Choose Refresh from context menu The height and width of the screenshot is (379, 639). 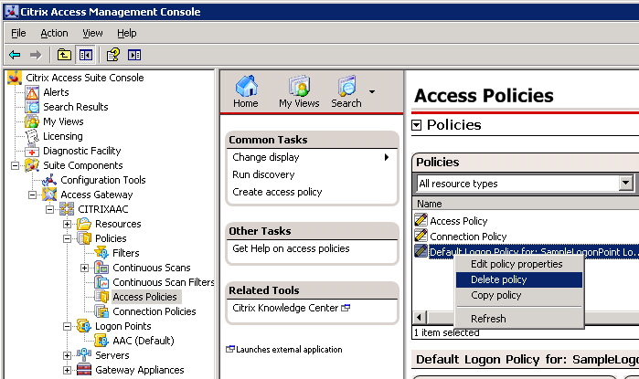(519, 319)
